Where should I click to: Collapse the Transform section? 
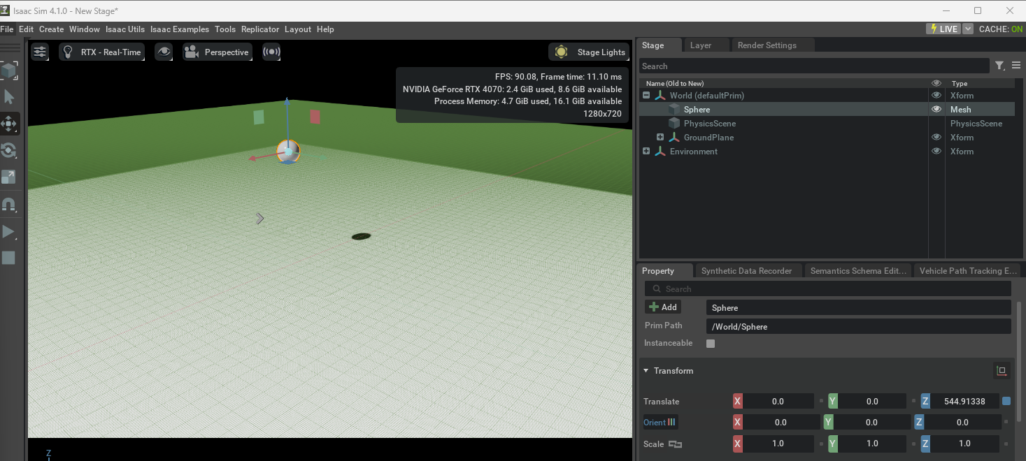(647, 371)
